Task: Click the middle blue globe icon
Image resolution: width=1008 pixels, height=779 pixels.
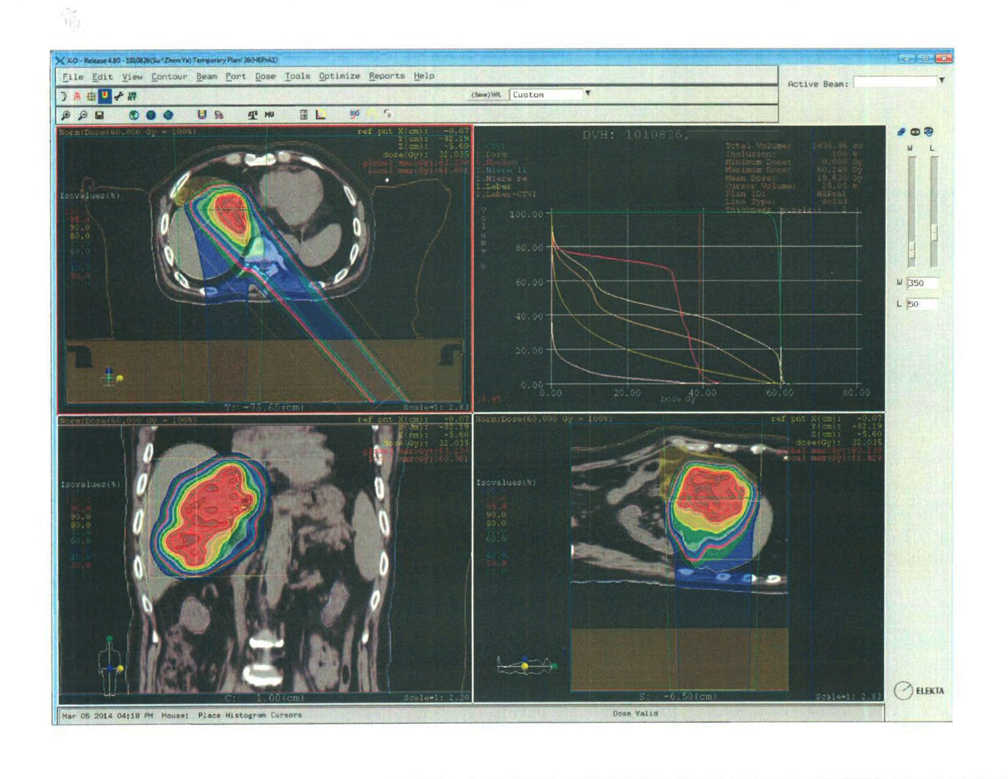Action: (x=151, y=115)
